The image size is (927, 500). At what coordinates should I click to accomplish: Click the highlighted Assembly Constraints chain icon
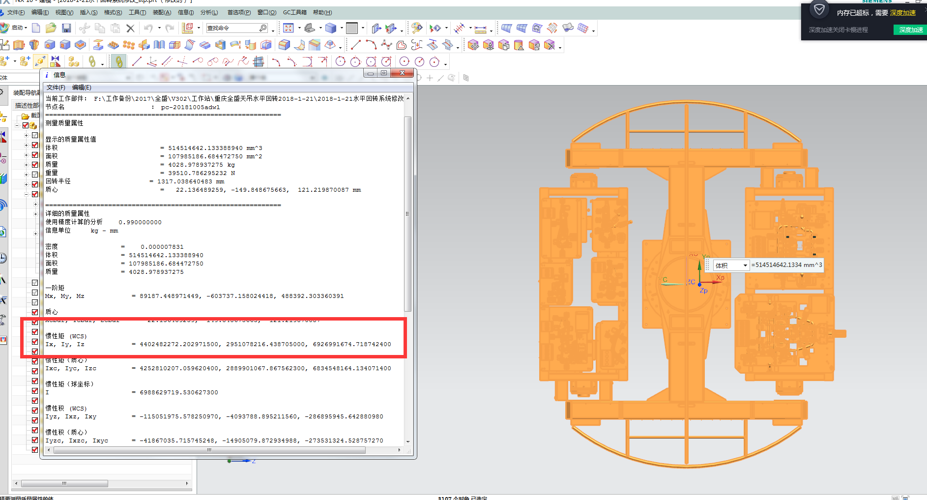tap(118, 61)
